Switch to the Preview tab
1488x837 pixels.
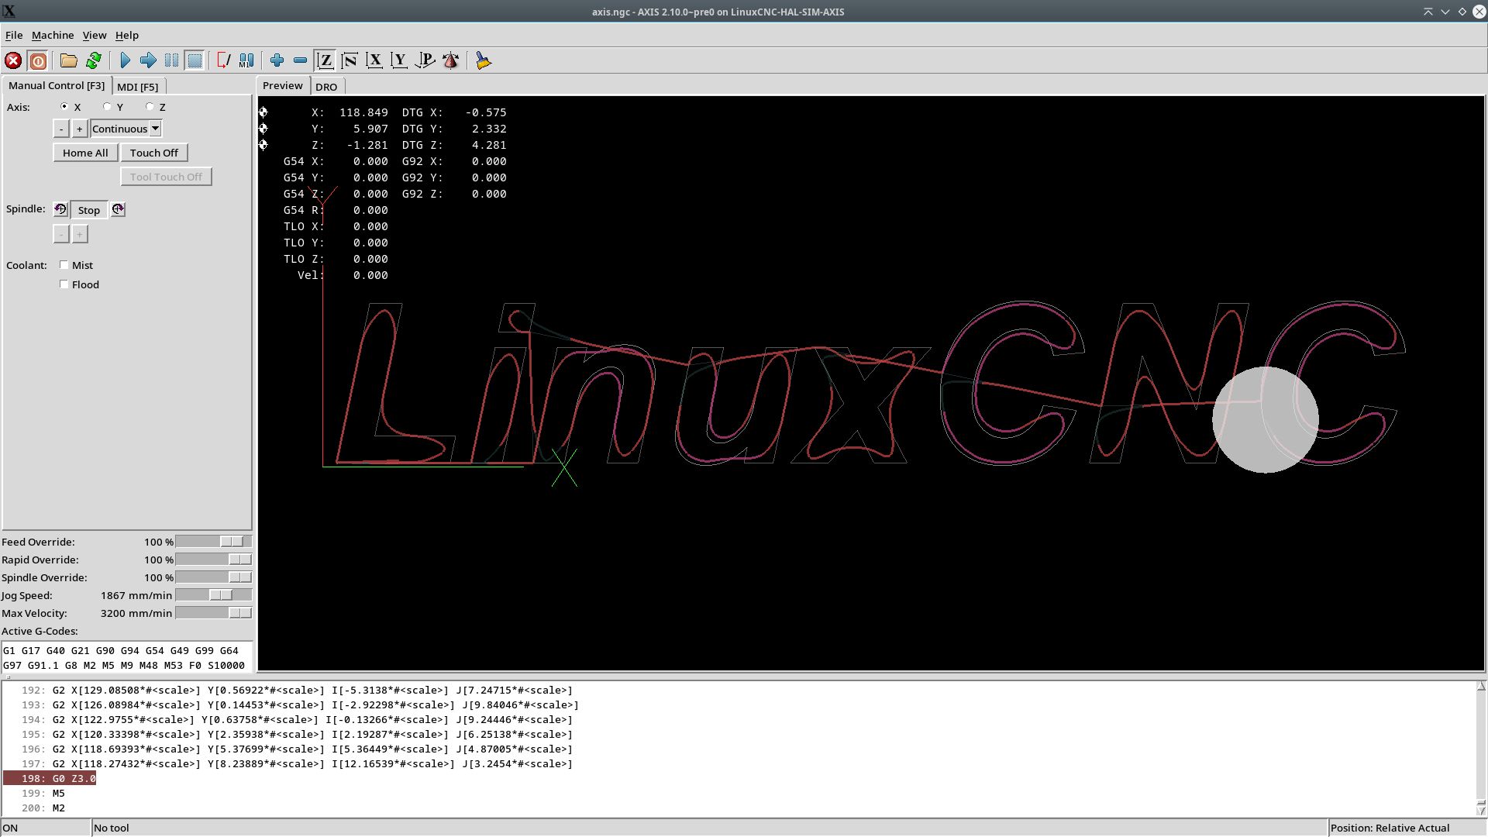(283, 85)
